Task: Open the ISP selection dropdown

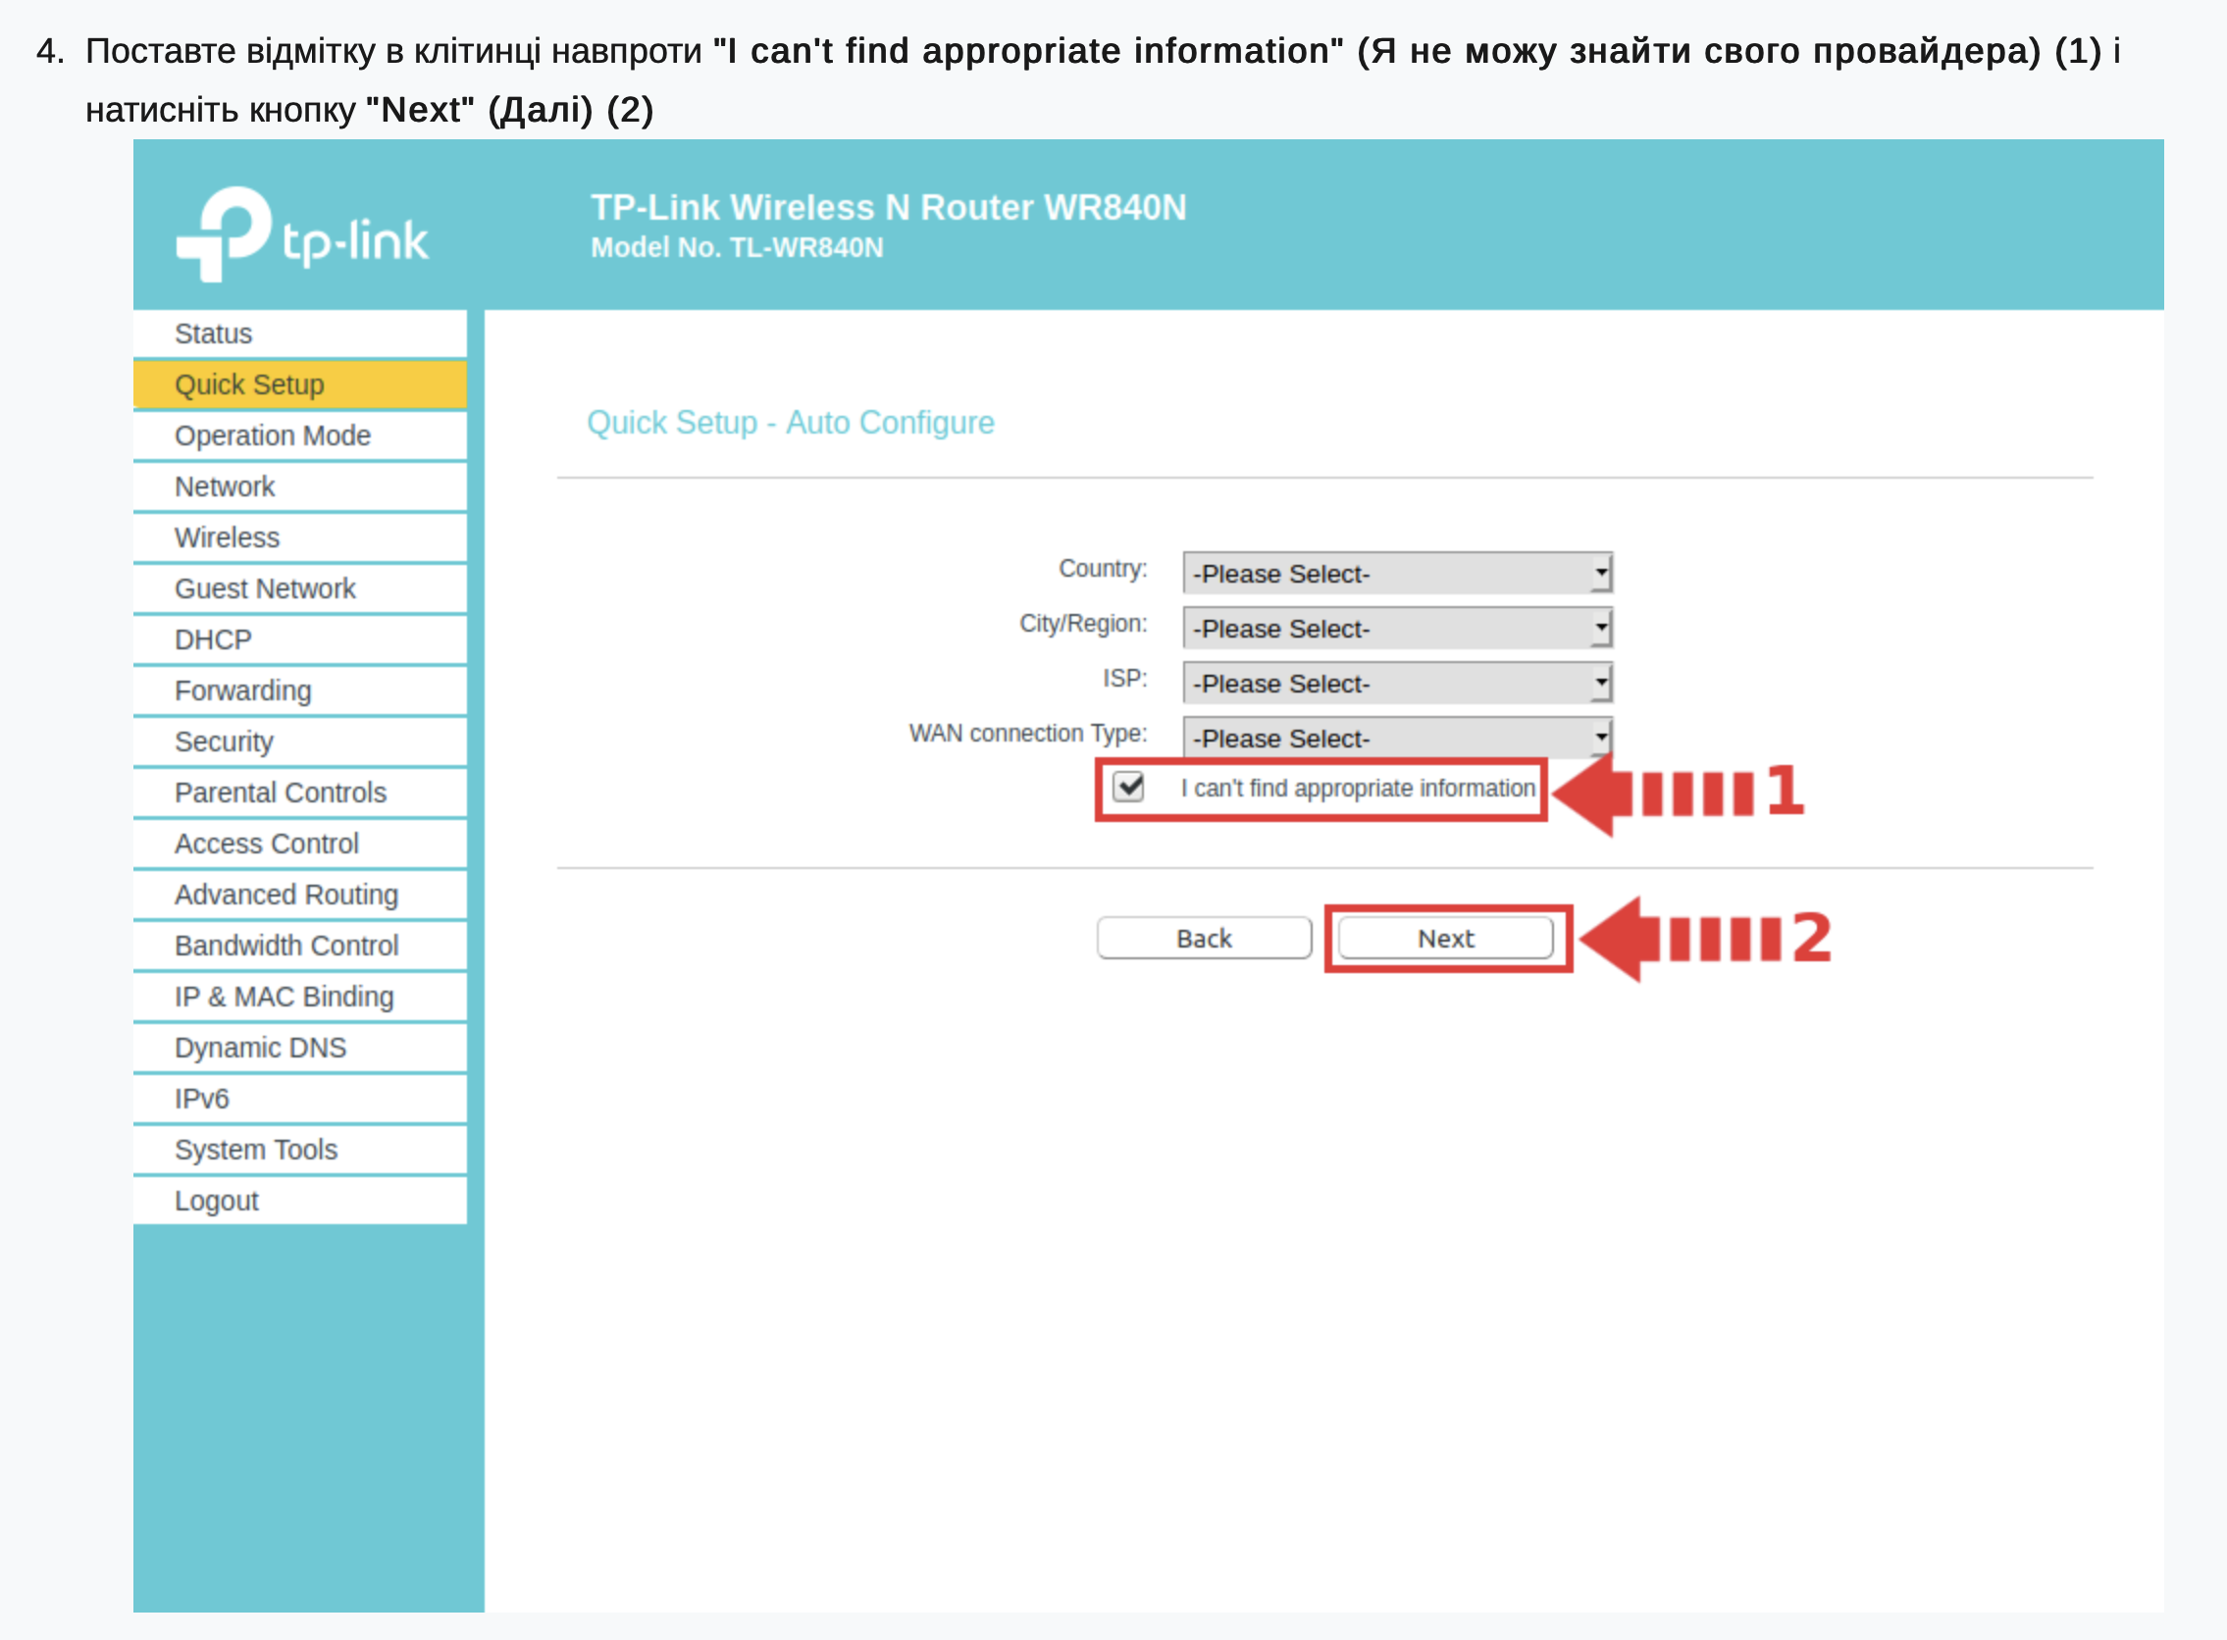Action: (x=1396, y=684)
